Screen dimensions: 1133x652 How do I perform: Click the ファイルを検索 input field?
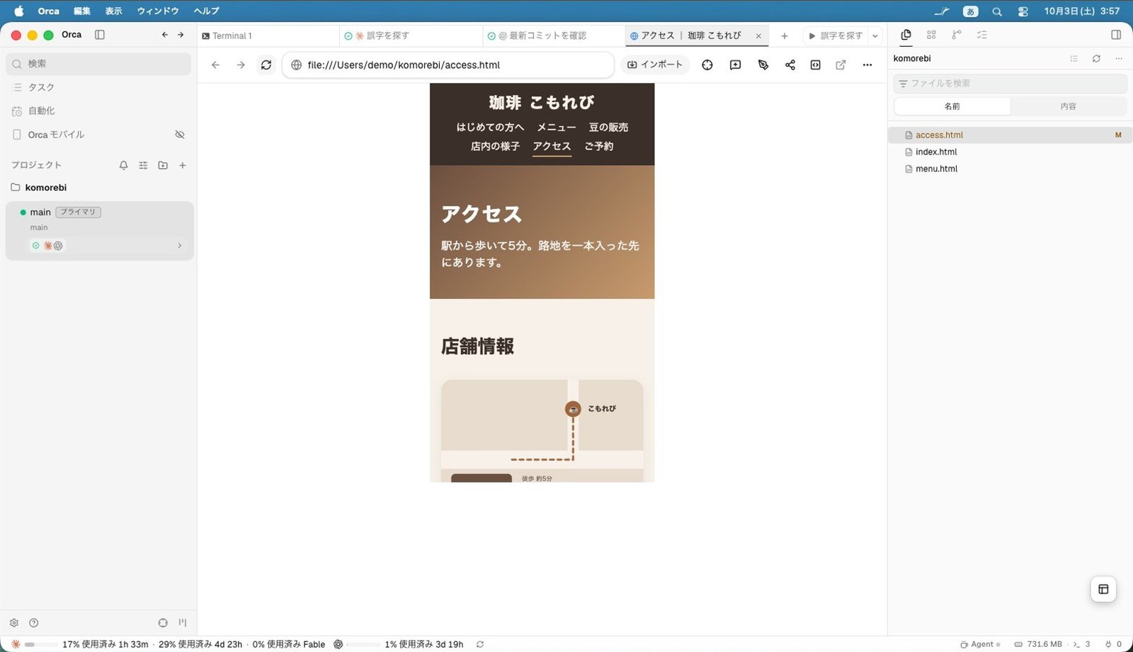[x=1010, y=84]
